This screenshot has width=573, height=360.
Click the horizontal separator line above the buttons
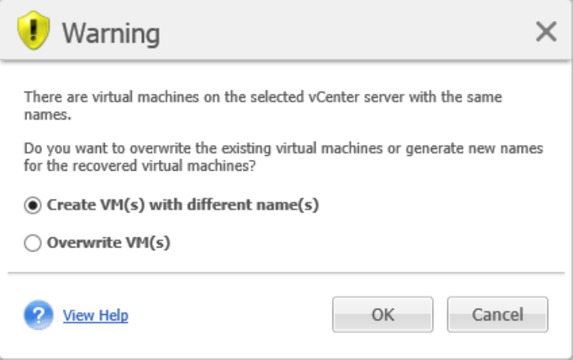click(x=286, y=272)
